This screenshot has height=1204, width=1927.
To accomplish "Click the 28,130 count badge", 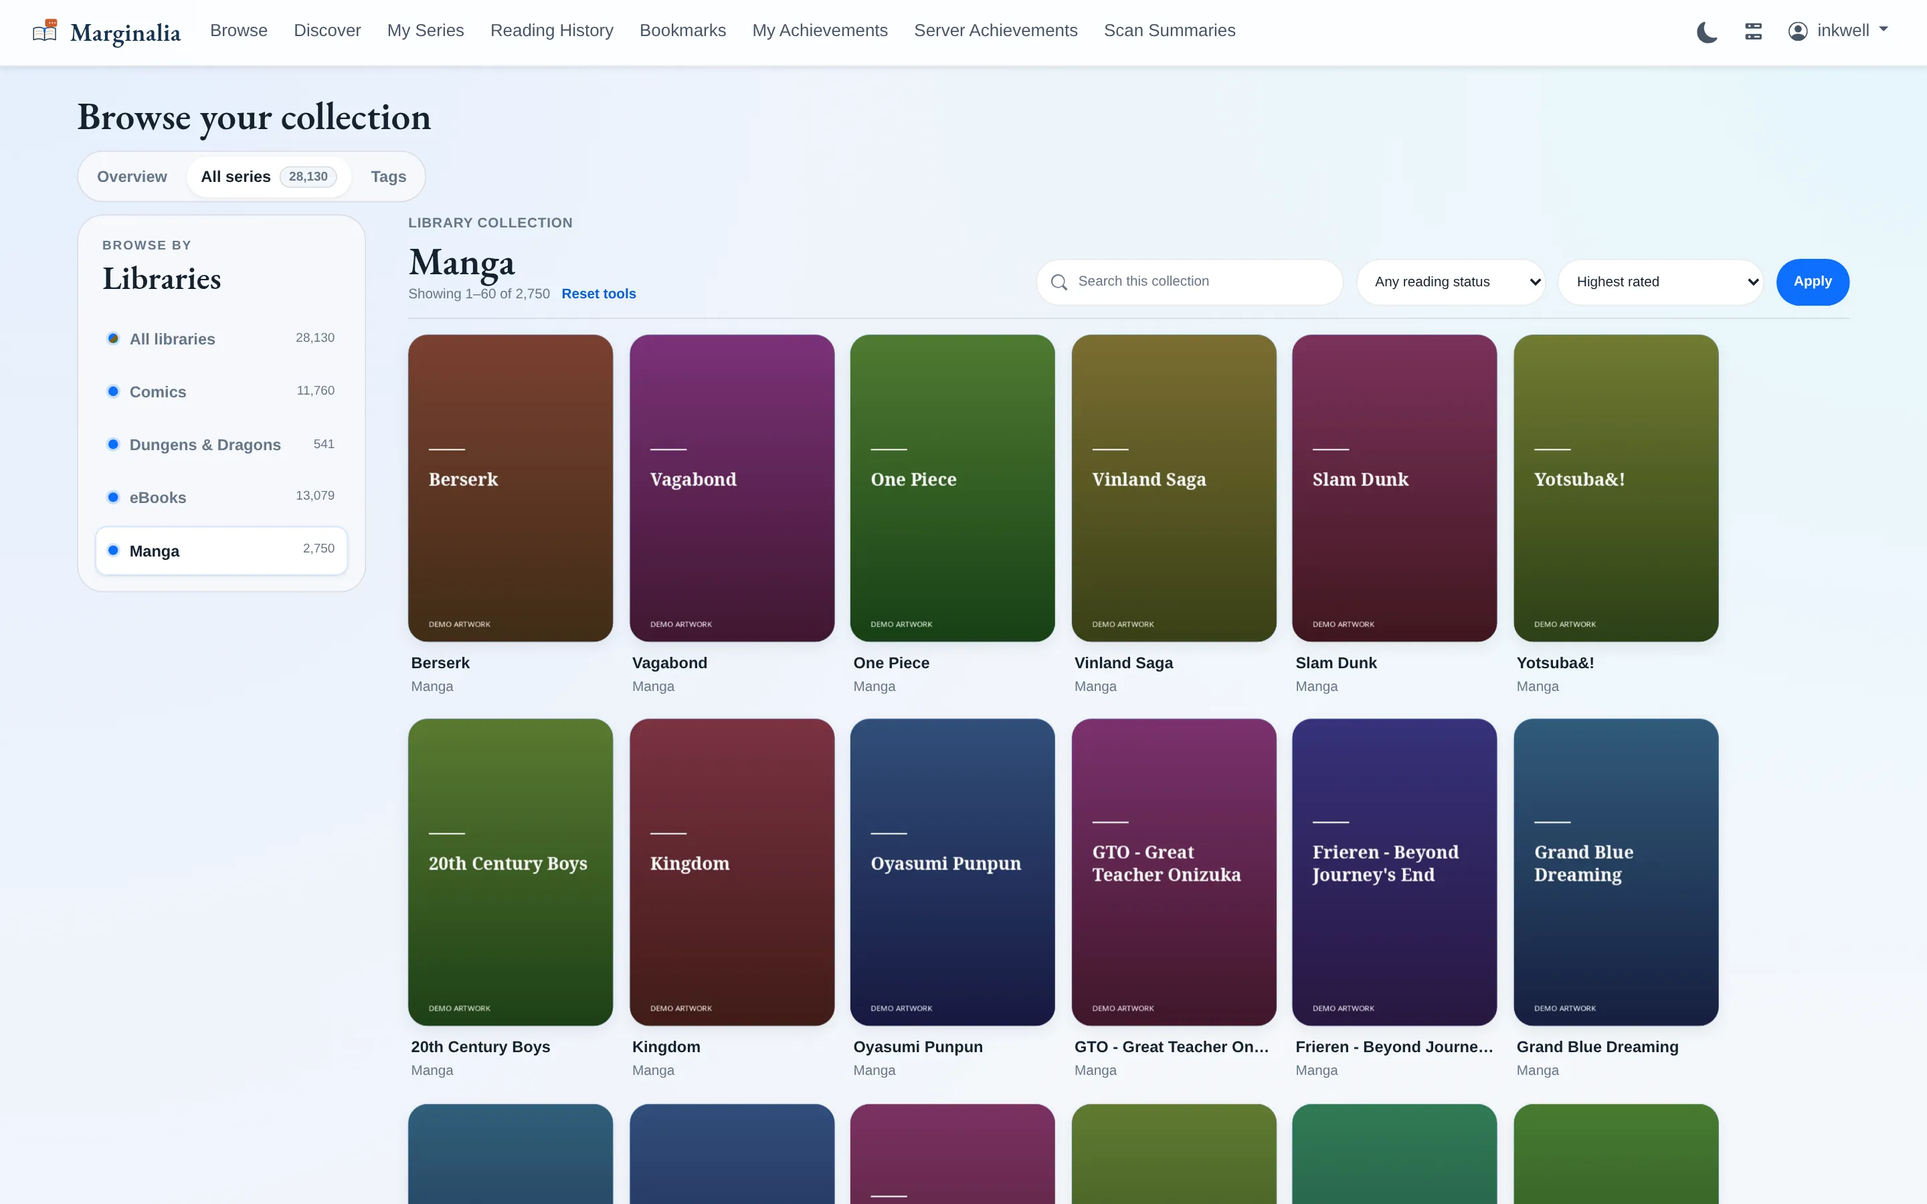I will (308, 177).
